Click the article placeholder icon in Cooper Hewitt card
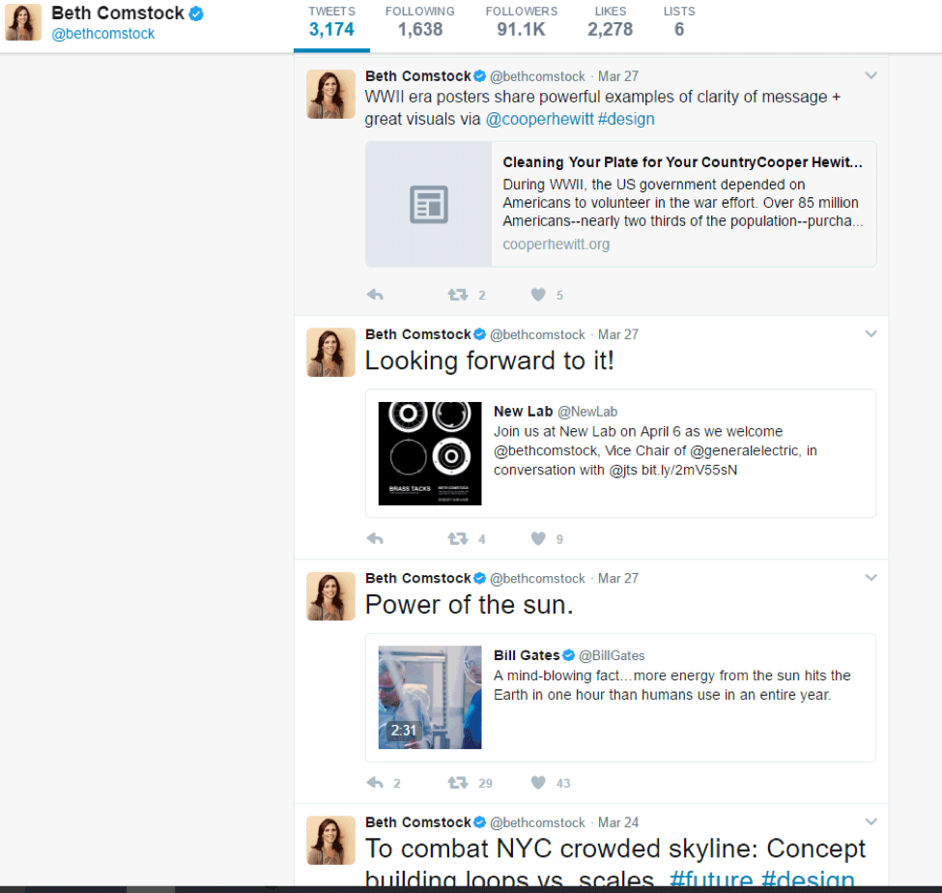This screenshot has width=942, height=893. [x=429, y=204]
